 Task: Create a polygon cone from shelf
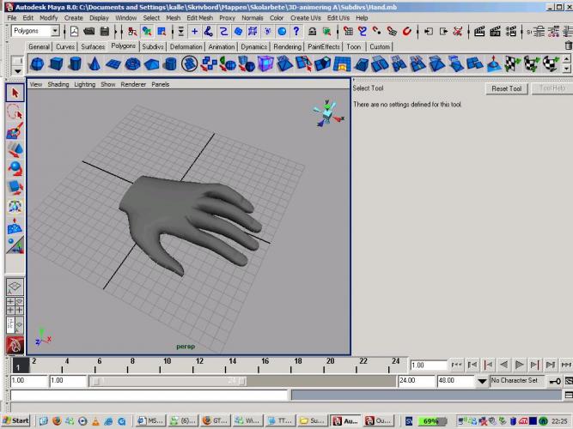pos(94,63)
